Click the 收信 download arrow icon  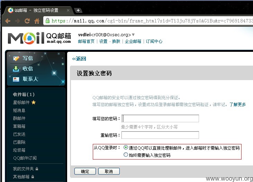[16, 69]
